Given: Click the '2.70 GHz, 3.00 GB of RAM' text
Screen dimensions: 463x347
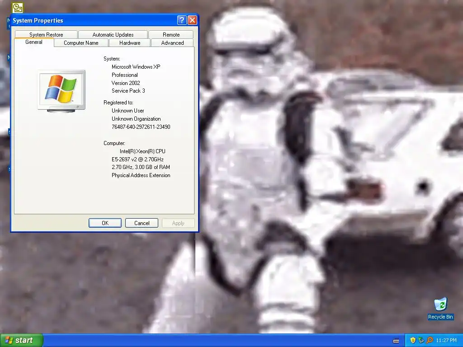Looking at the screenshot, I should (x=141, y=167).
